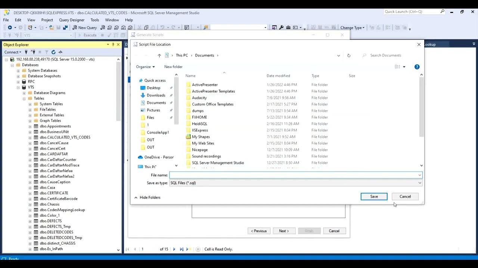Expand the System Databases tree node
Viewport: 478px width, 268px height.
pos(18,70)
